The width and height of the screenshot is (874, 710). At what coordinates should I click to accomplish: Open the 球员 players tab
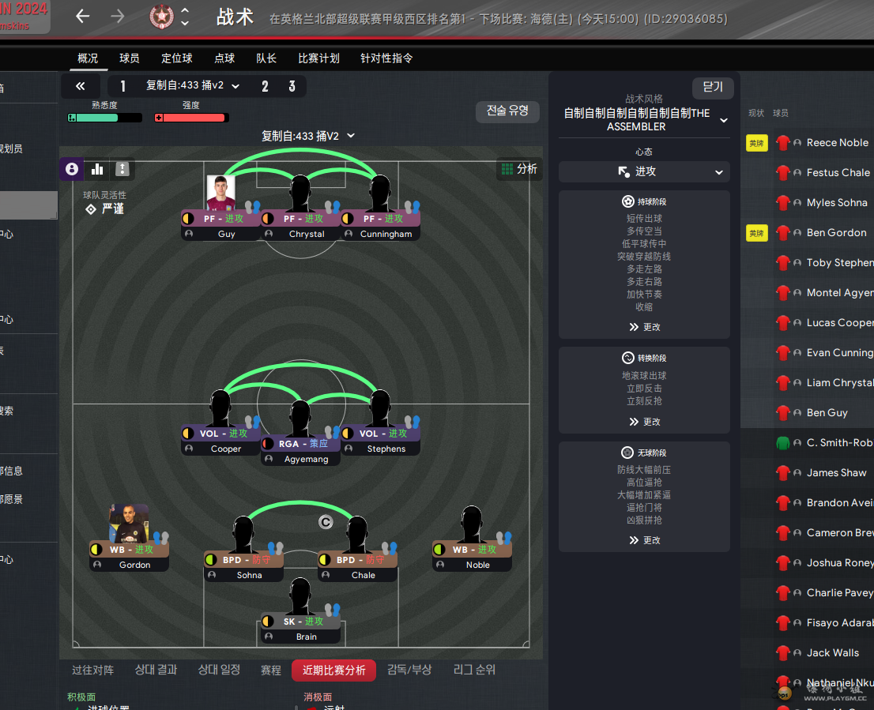130,58
